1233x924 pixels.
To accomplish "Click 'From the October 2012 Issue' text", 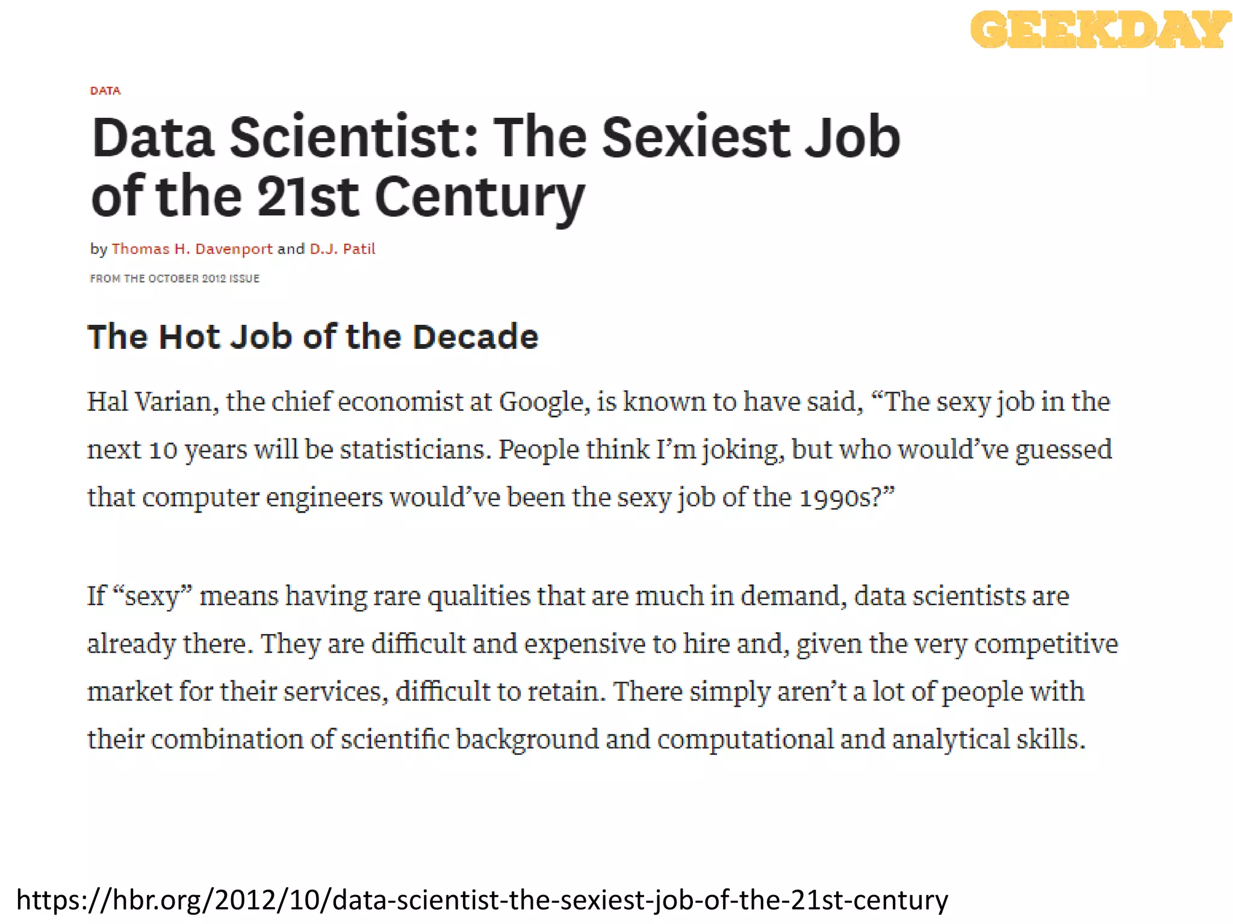I will click(x=175, y=279).
